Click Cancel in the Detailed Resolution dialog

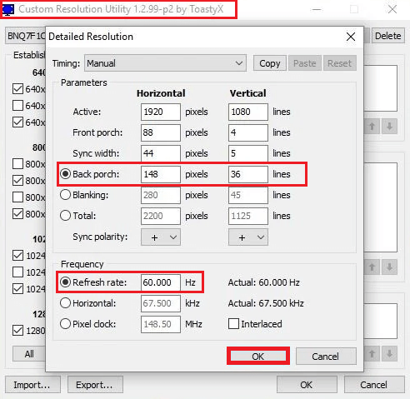tap(326, 357)
